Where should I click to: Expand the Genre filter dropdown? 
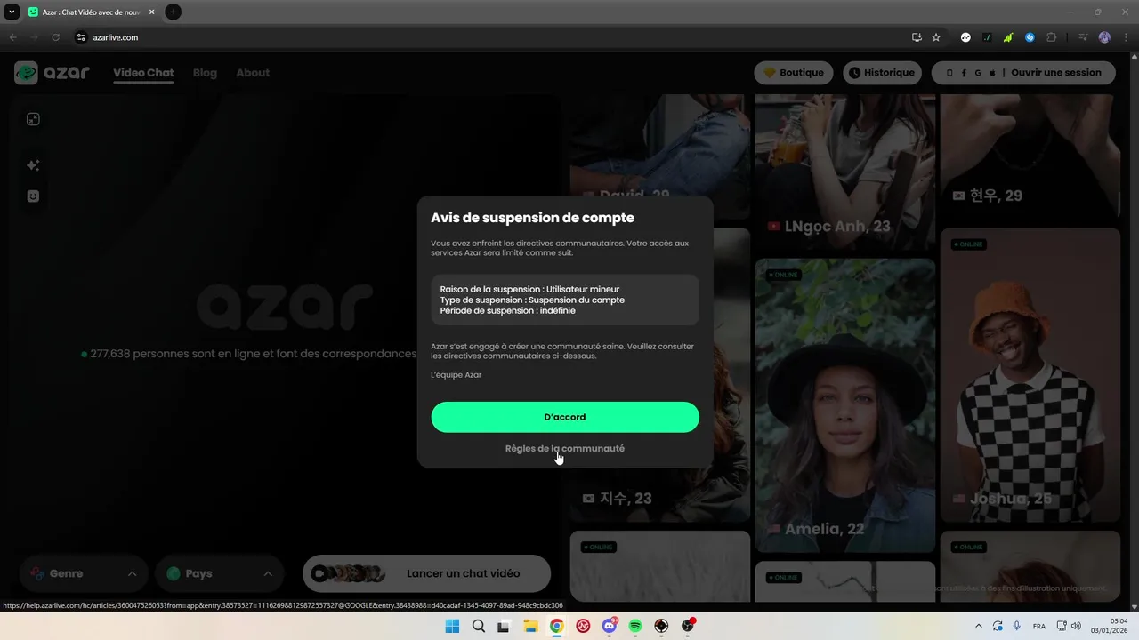pyautogui.click(x=84, y=573)
